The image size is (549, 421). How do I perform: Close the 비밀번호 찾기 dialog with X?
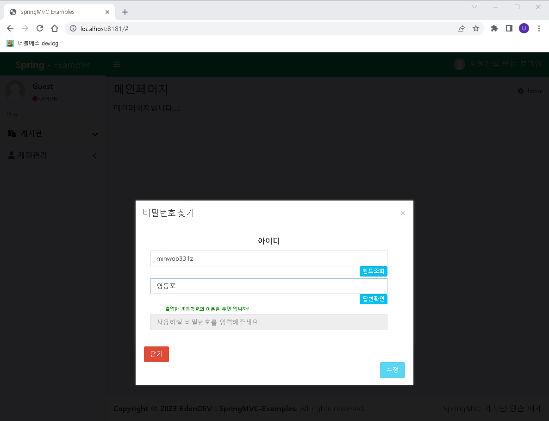point(403,214)
